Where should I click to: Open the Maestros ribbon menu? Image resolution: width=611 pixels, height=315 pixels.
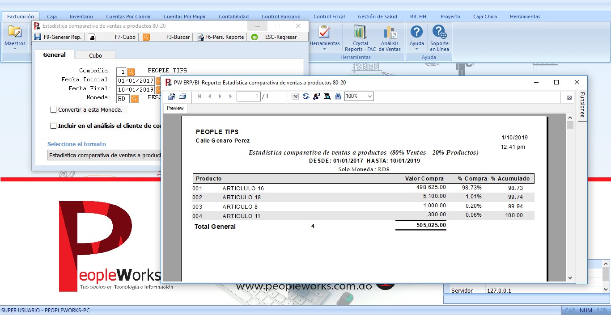pyautogui.click(x=15, y=38)
